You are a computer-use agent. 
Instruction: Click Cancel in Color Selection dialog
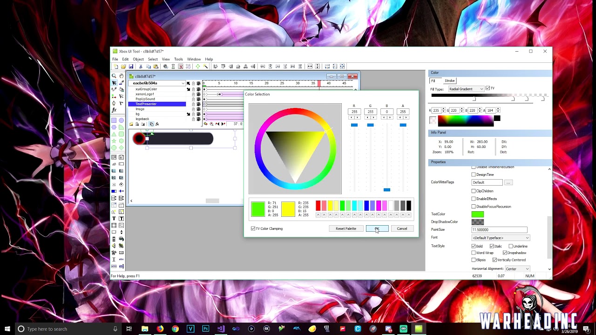[x=402, y=228]
